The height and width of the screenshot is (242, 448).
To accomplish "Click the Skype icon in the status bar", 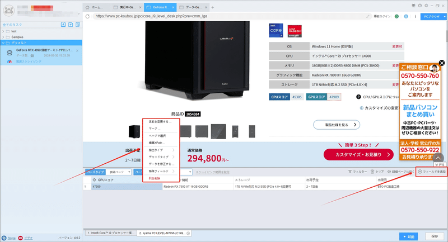I will pos(4,238).
